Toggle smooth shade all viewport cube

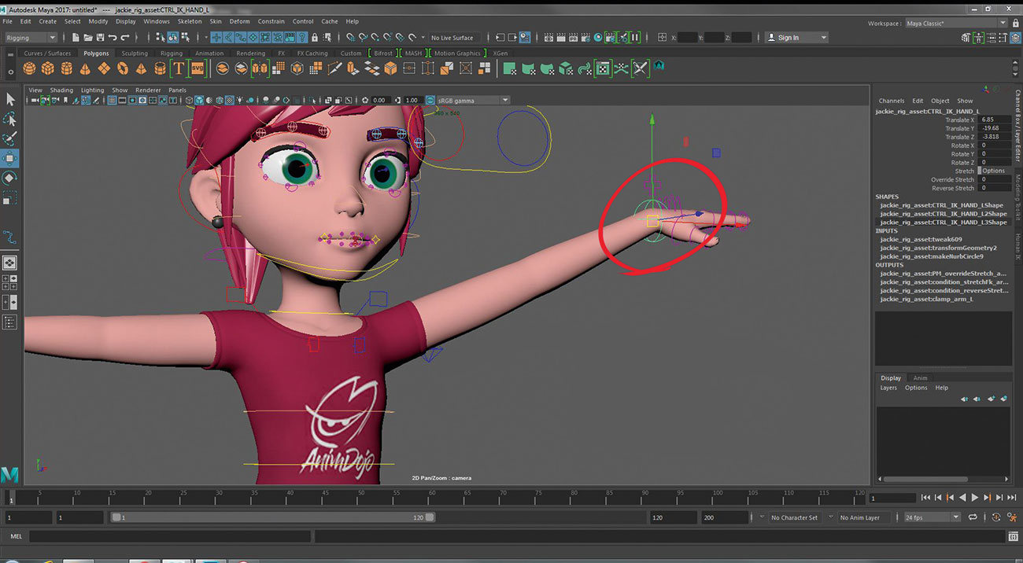click(x=199, y=101)
